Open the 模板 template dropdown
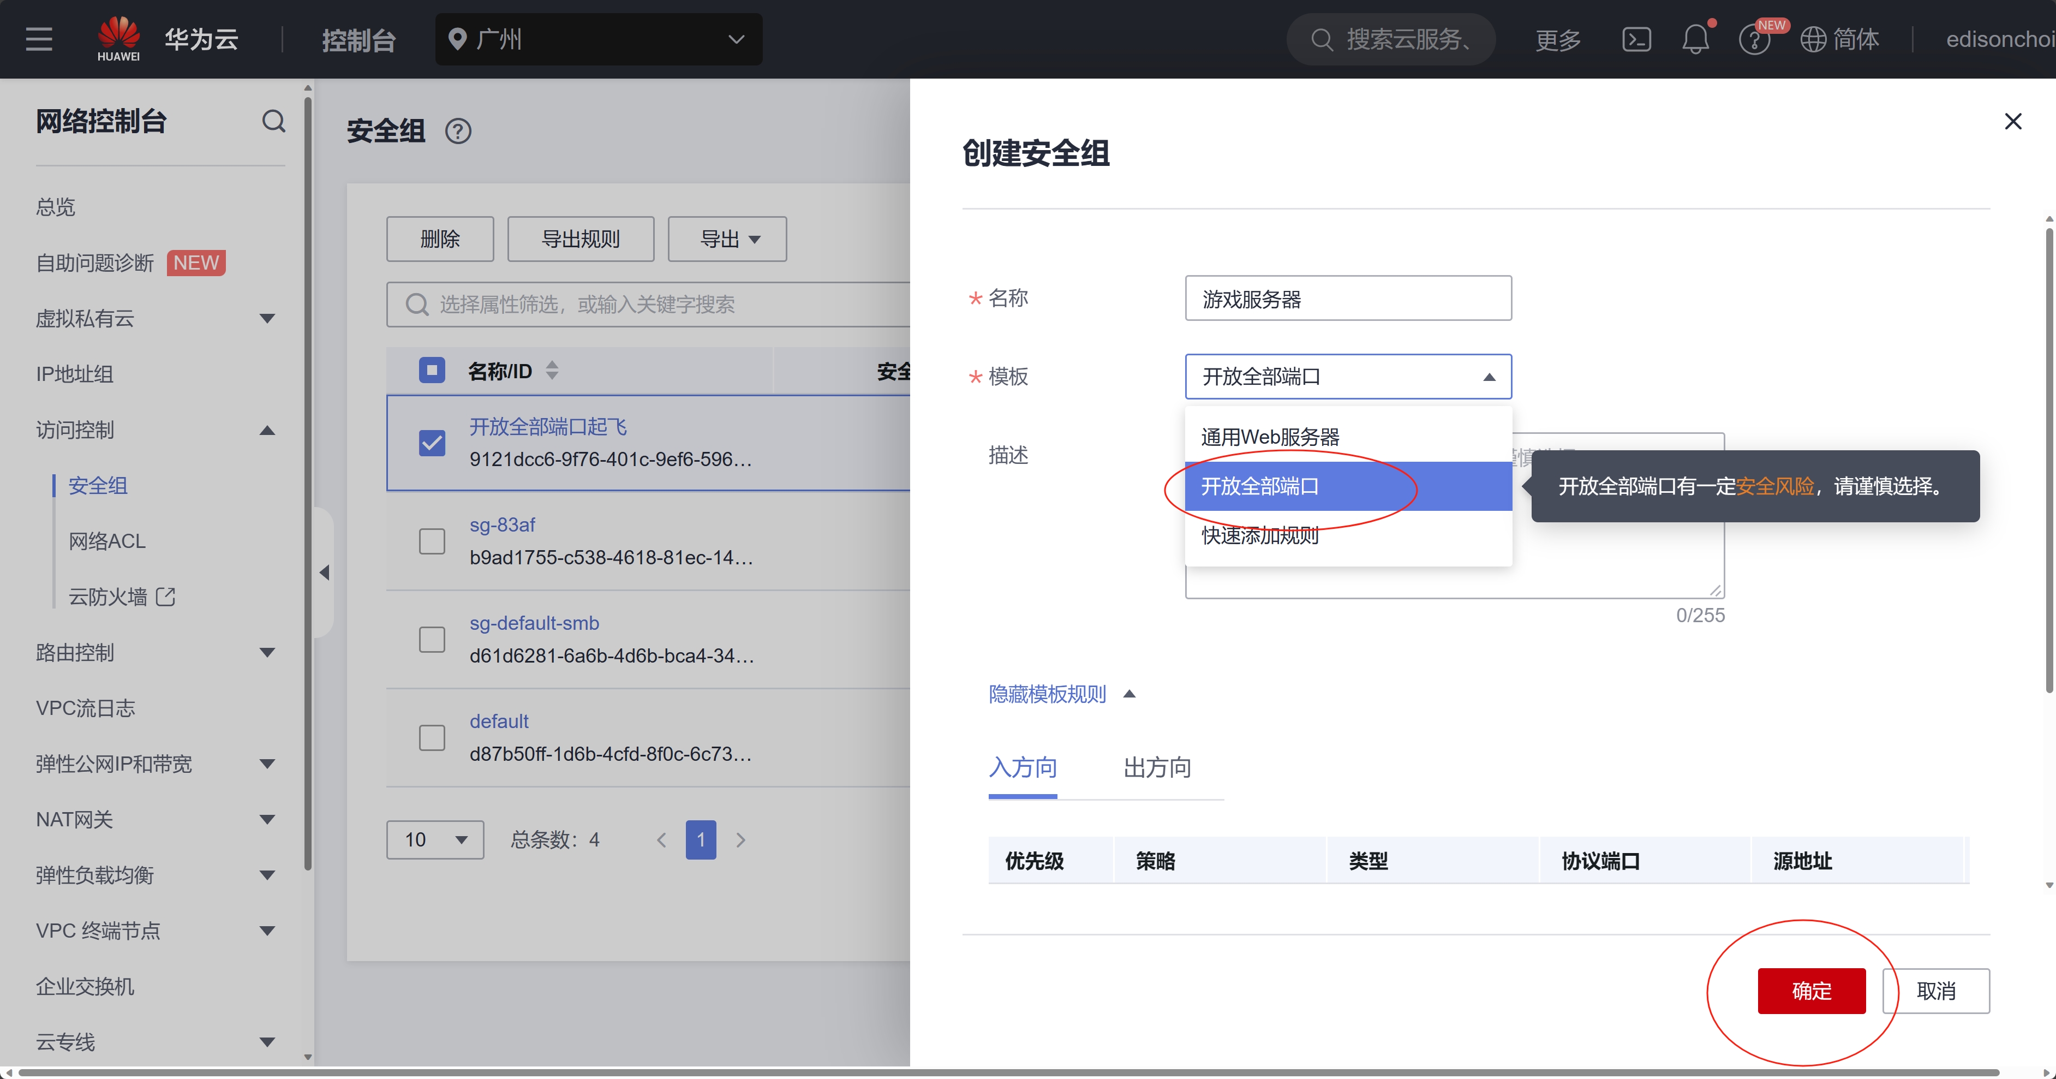This screenshot has width=2056, height=1079. (1348, 377)
